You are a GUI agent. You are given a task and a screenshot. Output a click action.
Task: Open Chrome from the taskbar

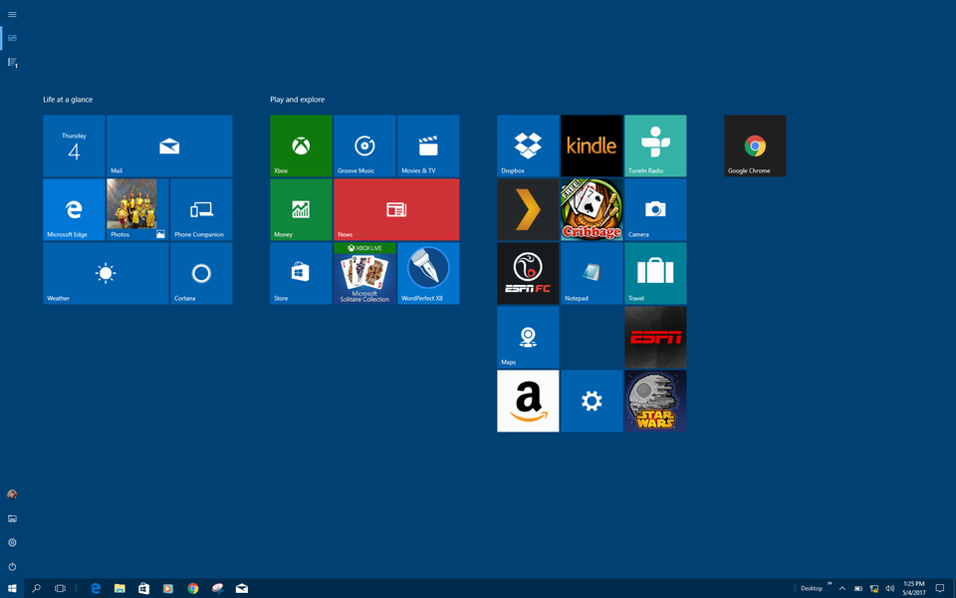[x=192, y=588]
